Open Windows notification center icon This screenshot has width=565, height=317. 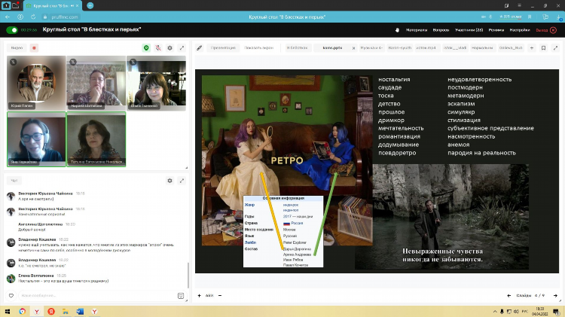[556, 312]
